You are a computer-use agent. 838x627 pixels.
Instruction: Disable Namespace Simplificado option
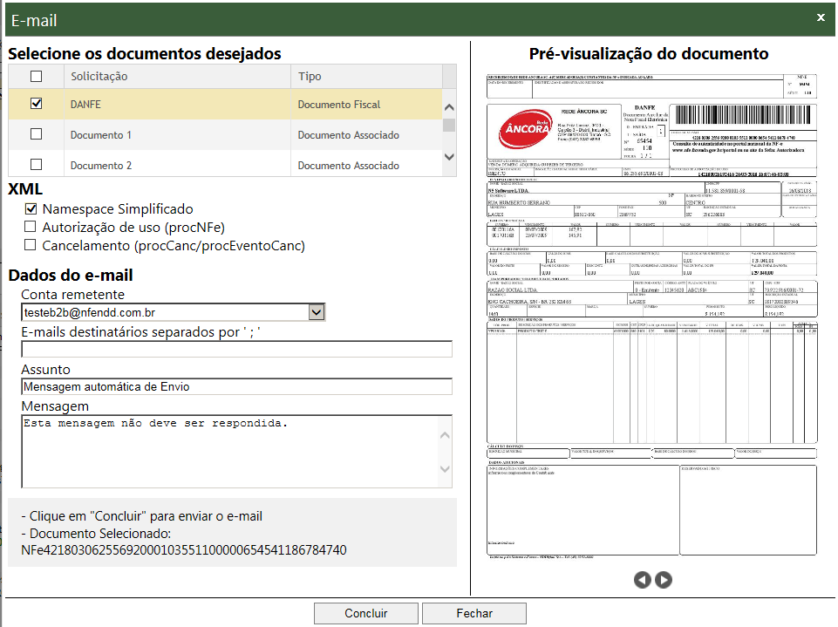click(x=31, y=209)
